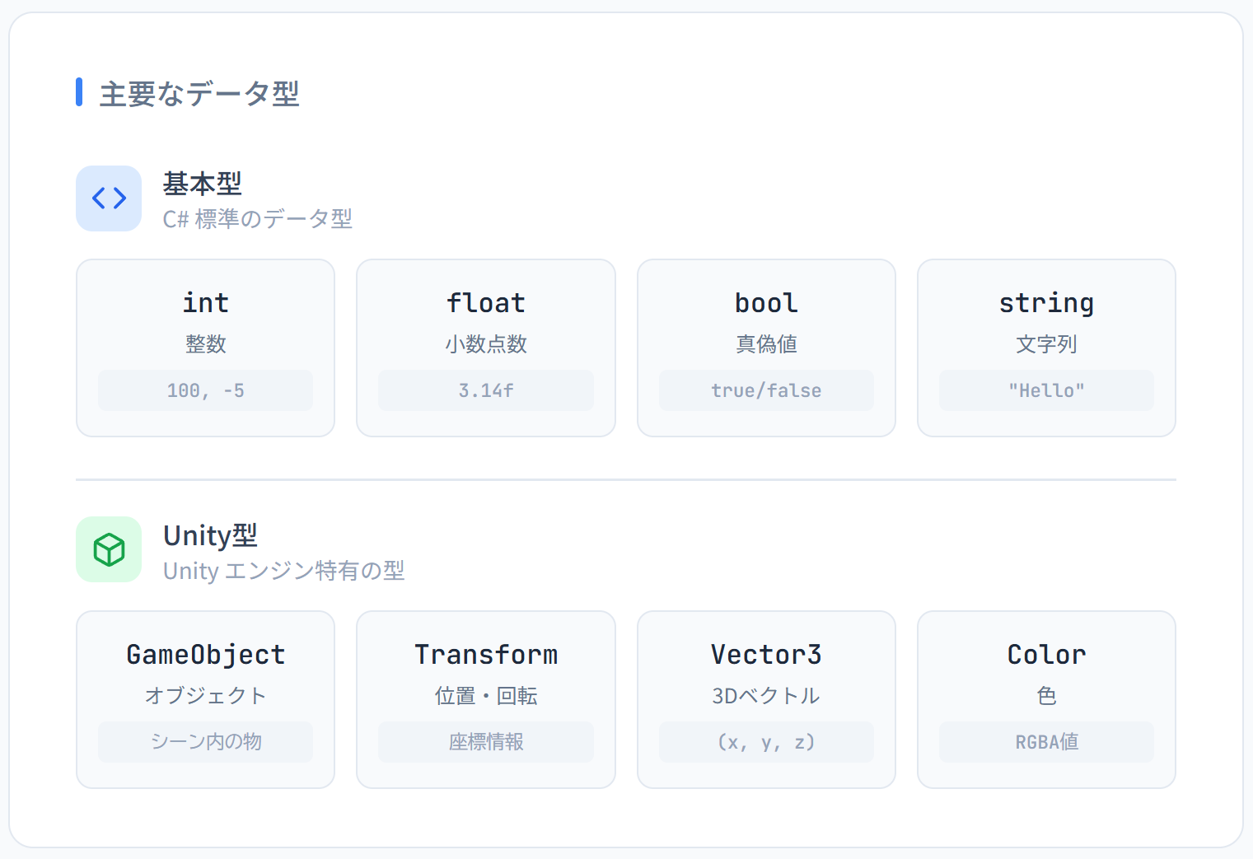Click the Unity型 section title
The width and height of the screenshot is (1253, 859).
(210, 535)
